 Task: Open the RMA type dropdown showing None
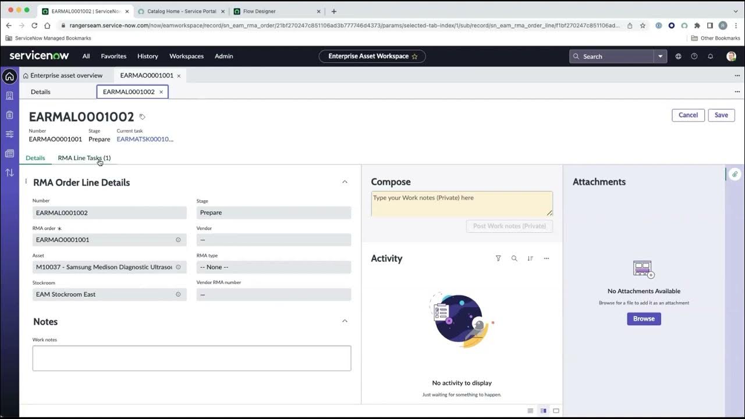(x=274, y=267)
